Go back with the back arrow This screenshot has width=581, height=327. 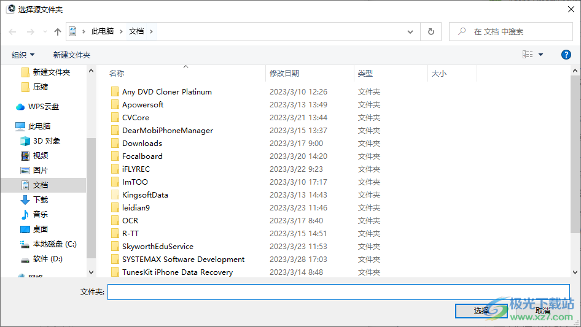pos(13,32)
